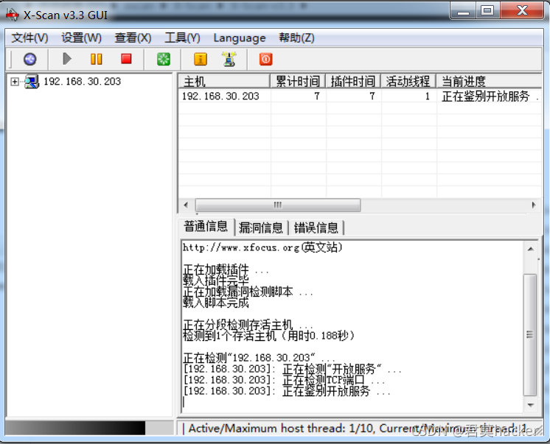Minimize the X-Scan window
550x444 pixels.
point(463,11)
